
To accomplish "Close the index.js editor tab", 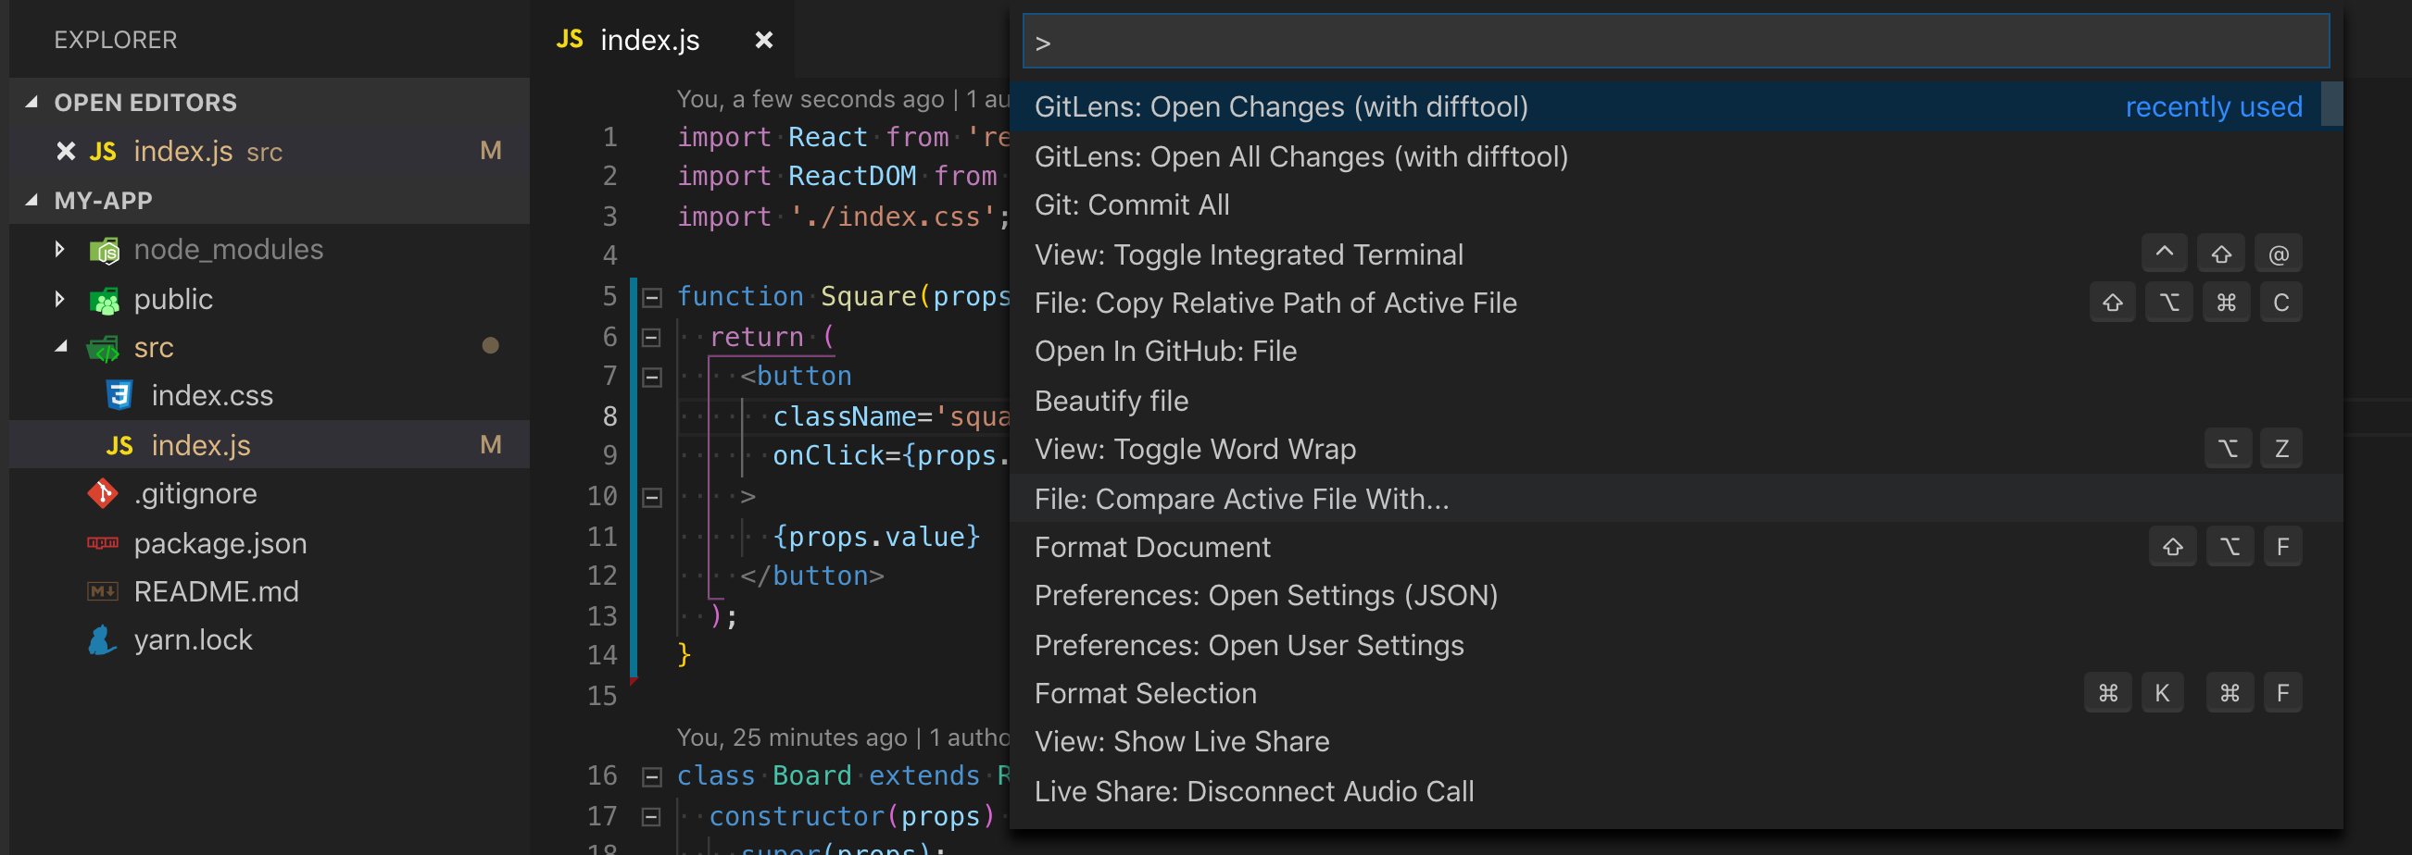I will click(764, 39).
